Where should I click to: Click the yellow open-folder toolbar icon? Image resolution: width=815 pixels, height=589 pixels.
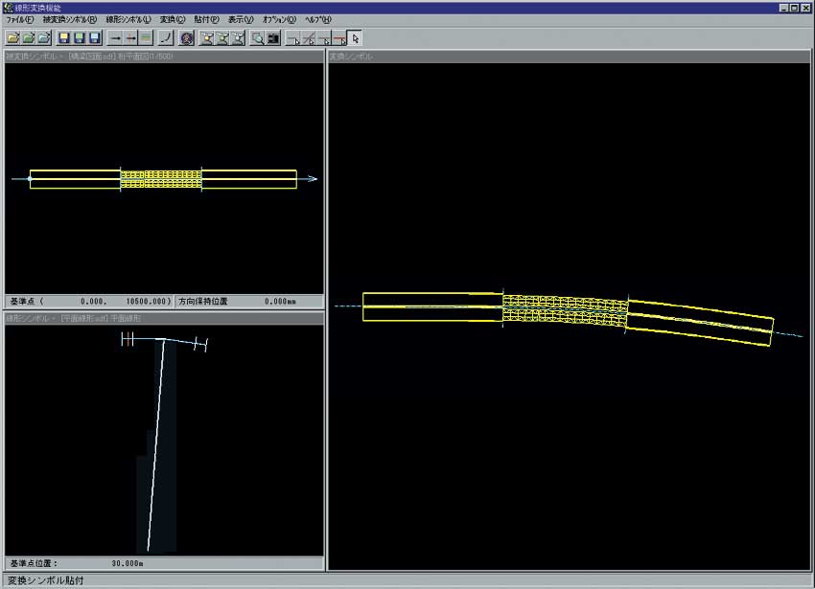tap(13, 38)
